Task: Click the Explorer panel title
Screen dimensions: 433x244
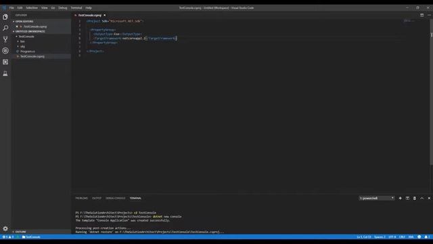Action: click(21, 15)
